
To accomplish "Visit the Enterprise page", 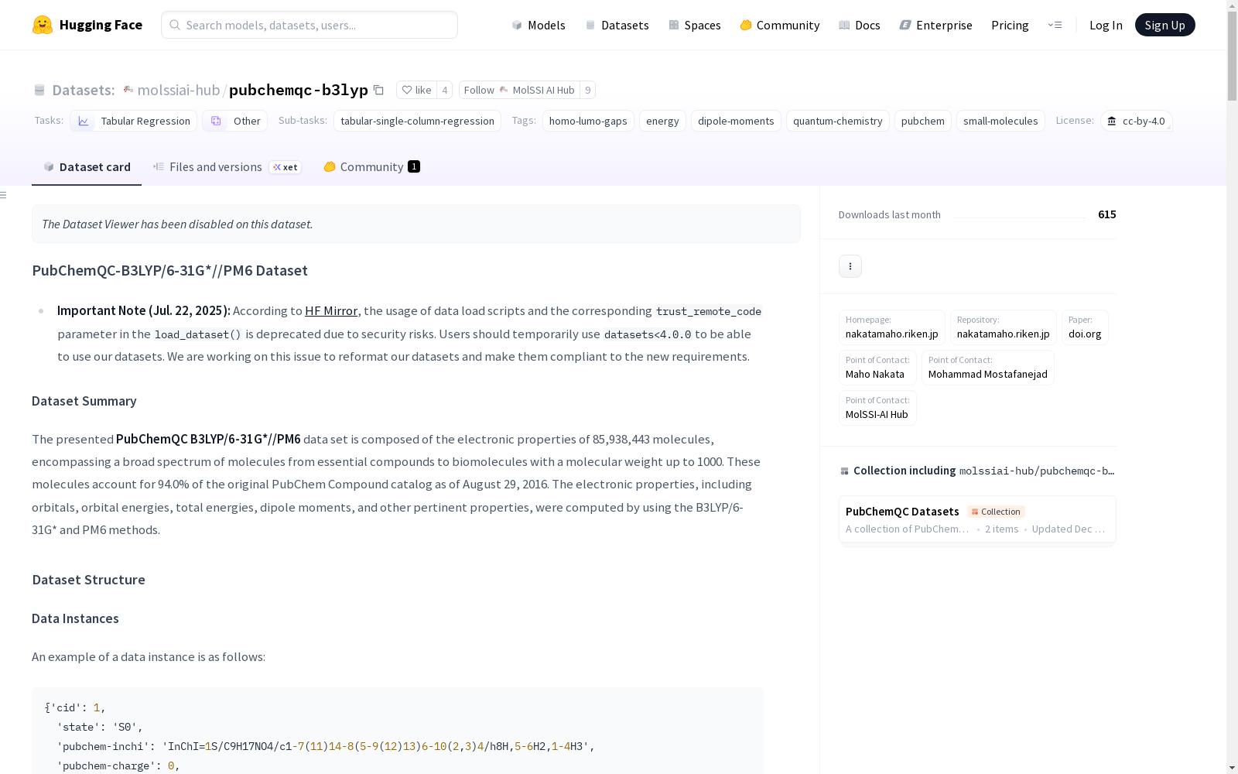I will 935,25.
